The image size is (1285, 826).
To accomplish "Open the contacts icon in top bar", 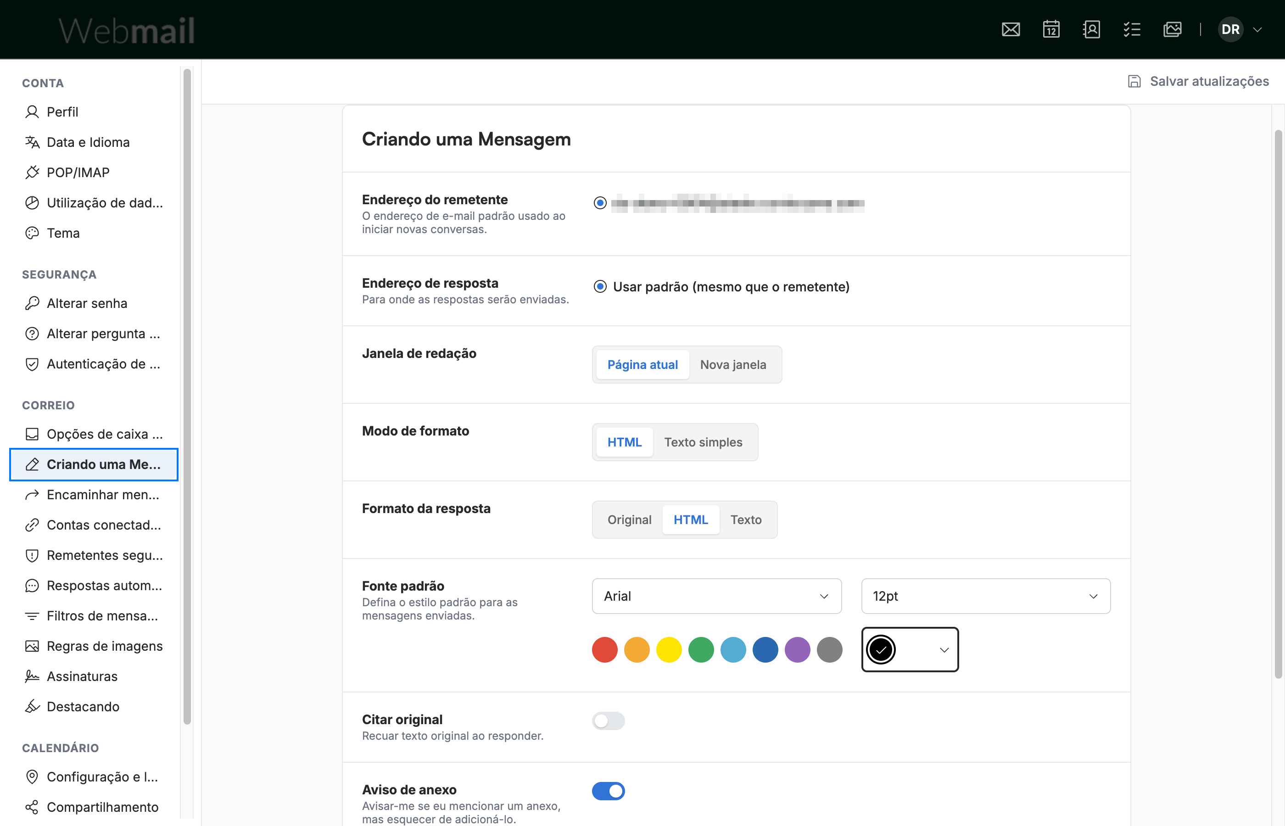I will pyautogui.click(x=1091, y=29).
